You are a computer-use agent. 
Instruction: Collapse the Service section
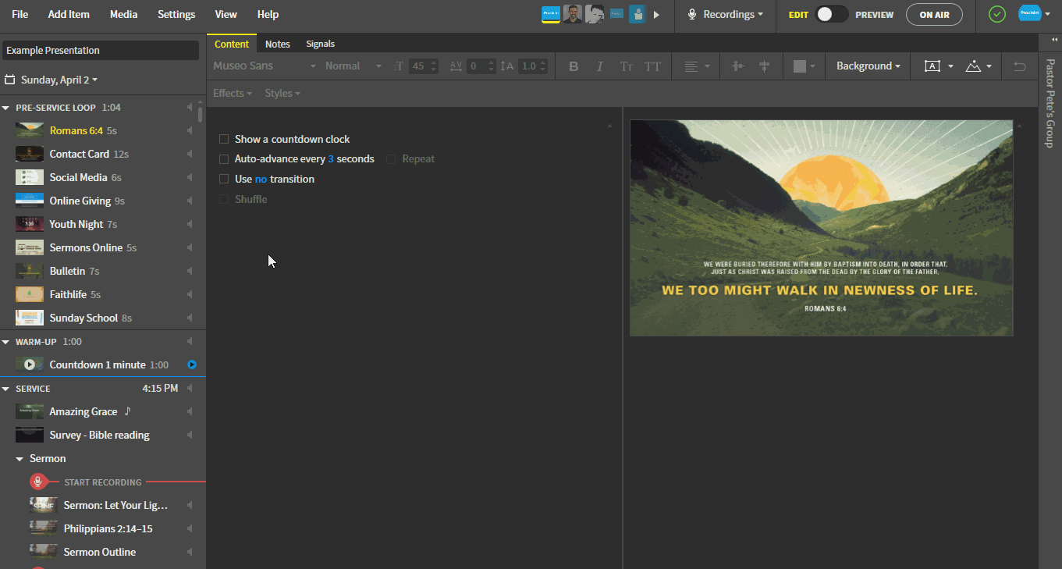pos(6,389)
